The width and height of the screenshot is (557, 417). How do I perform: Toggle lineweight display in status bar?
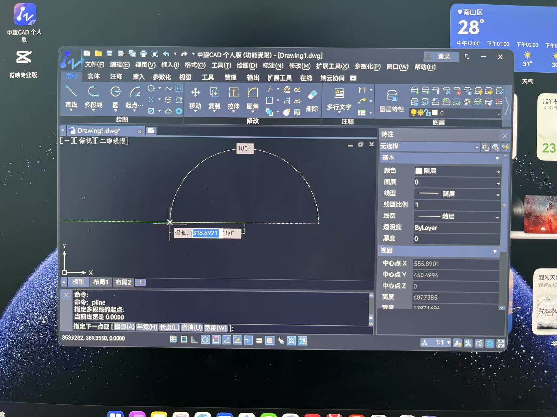[x=259, y=341]
